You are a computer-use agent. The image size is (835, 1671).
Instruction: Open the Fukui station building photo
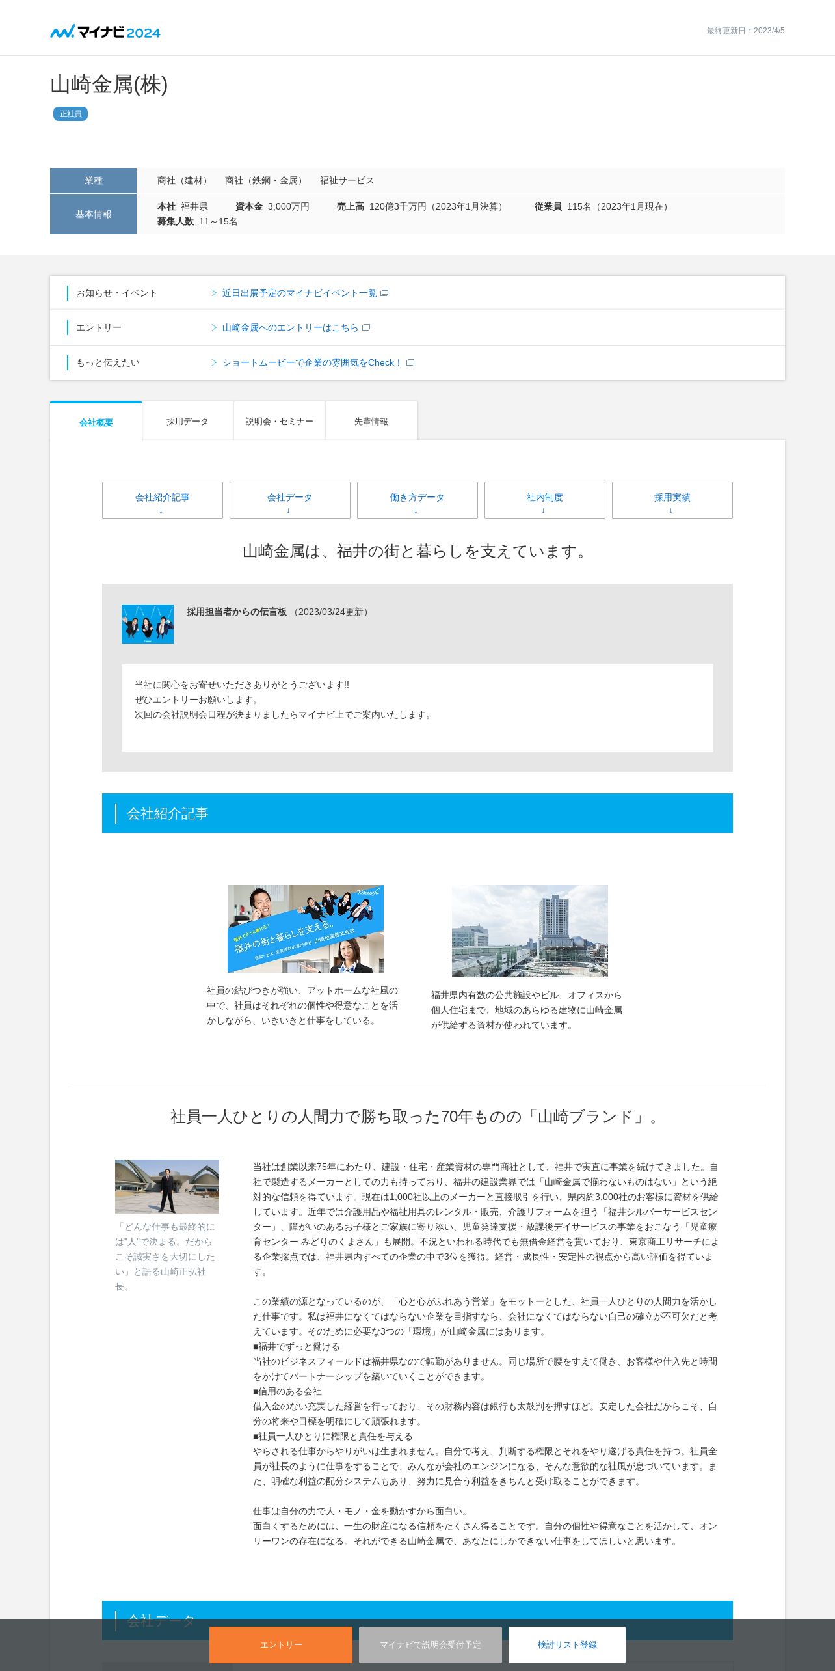(530, 931)
